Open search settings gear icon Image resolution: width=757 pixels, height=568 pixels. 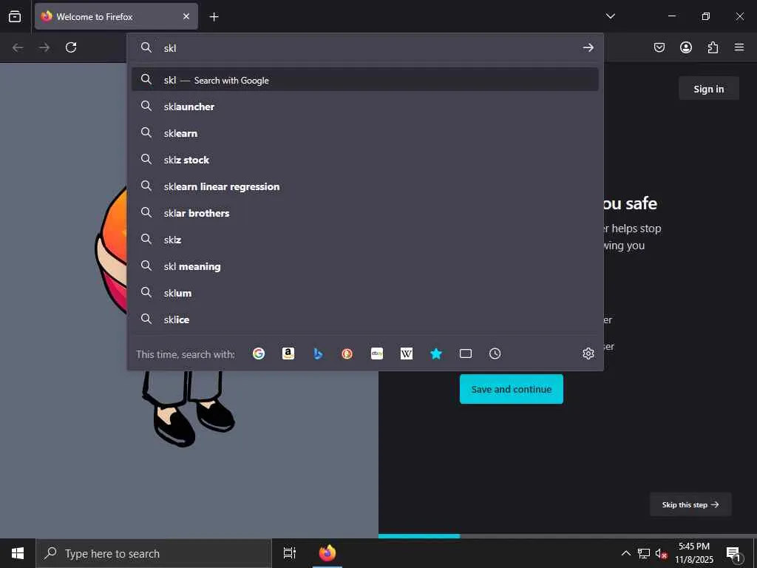click(588, 354)
